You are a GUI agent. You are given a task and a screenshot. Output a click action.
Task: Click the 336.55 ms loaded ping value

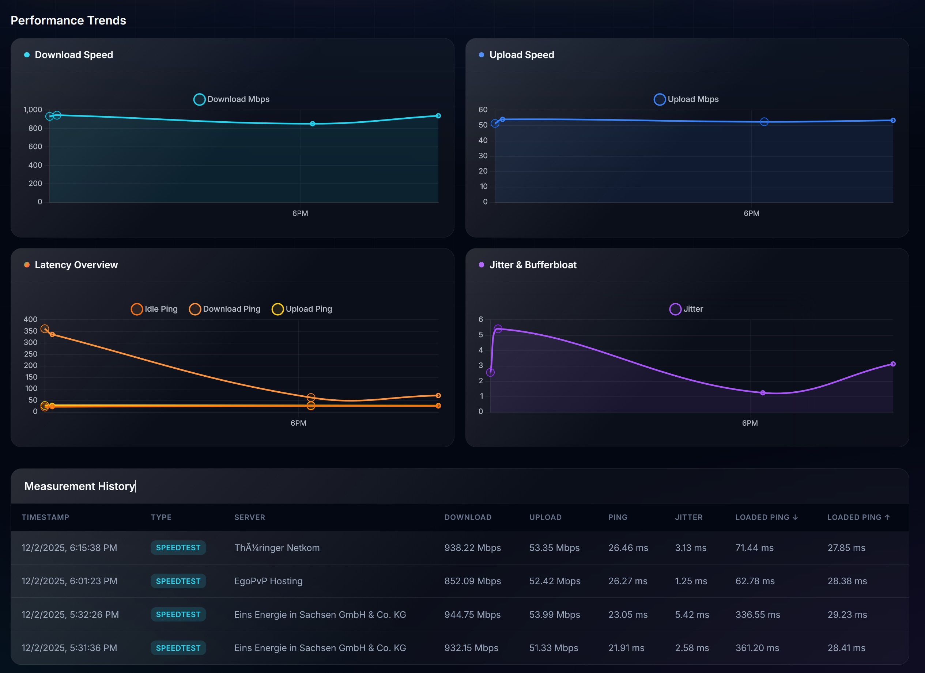tap(758, 615)
